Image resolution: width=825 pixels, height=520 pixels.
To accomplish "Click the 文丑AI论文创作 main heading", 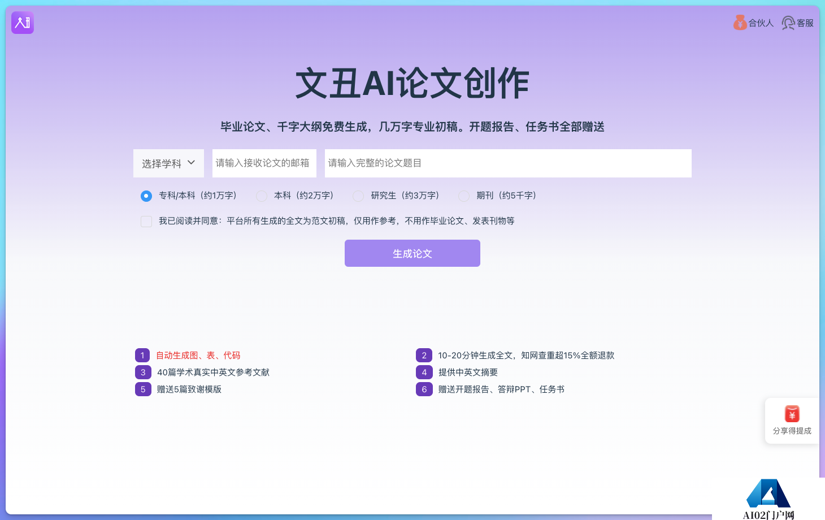I will (x=412, y=84).
